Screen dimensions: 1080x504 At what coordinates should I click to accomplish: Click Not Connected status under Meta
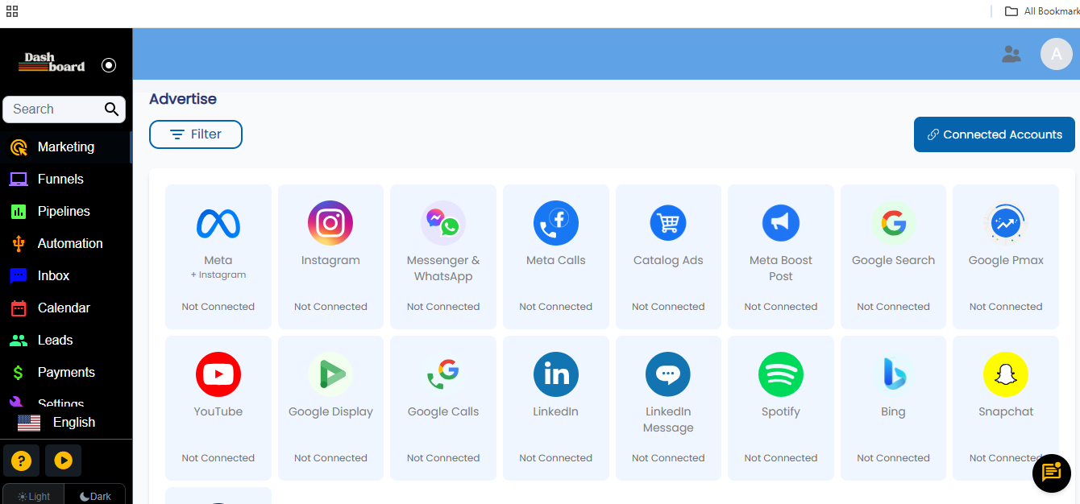point(218,307)
